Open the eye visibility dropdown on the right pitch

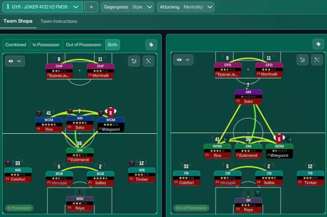click(183, 60)
